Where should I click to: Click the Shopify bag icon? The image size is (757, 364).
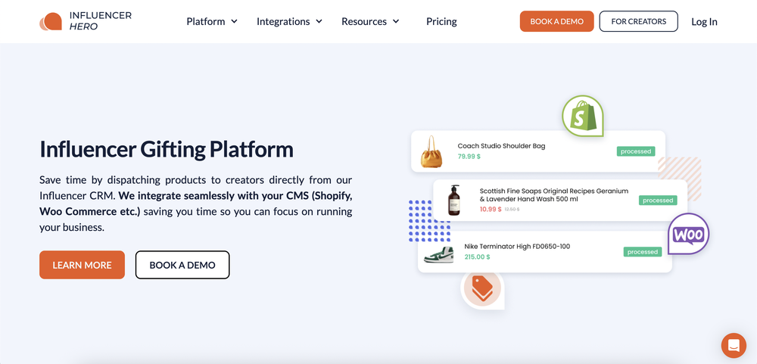(583, 116)
